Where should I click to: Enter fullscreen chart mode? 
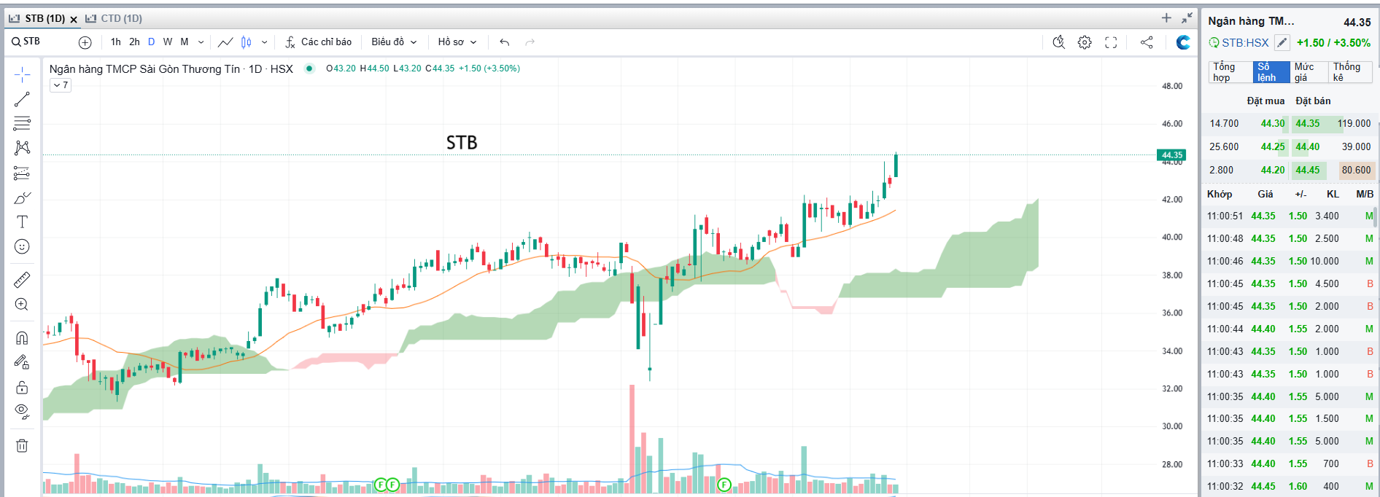pos(1111,42)
